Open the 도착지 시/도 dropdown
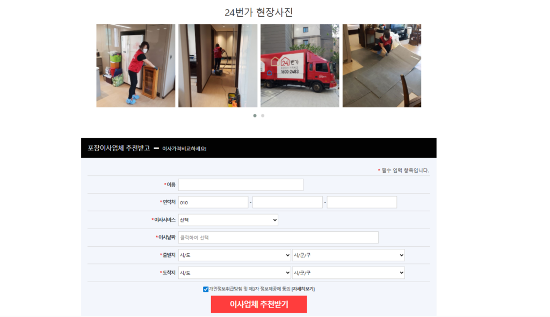 (234, 272)
